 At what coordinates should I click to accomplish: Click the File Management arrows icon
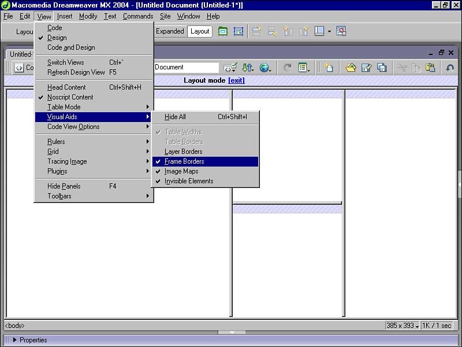pos(248,68)
